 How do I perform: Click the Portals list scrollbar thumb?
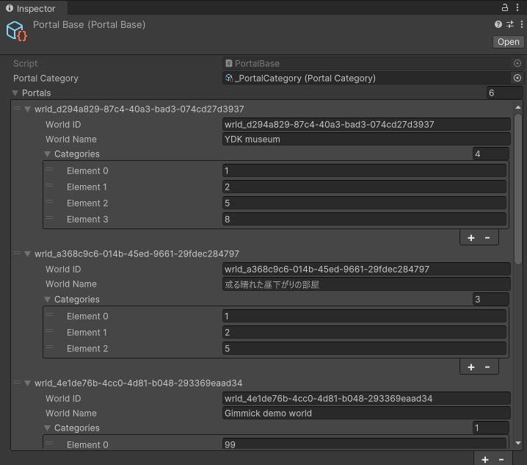point(518,189)
